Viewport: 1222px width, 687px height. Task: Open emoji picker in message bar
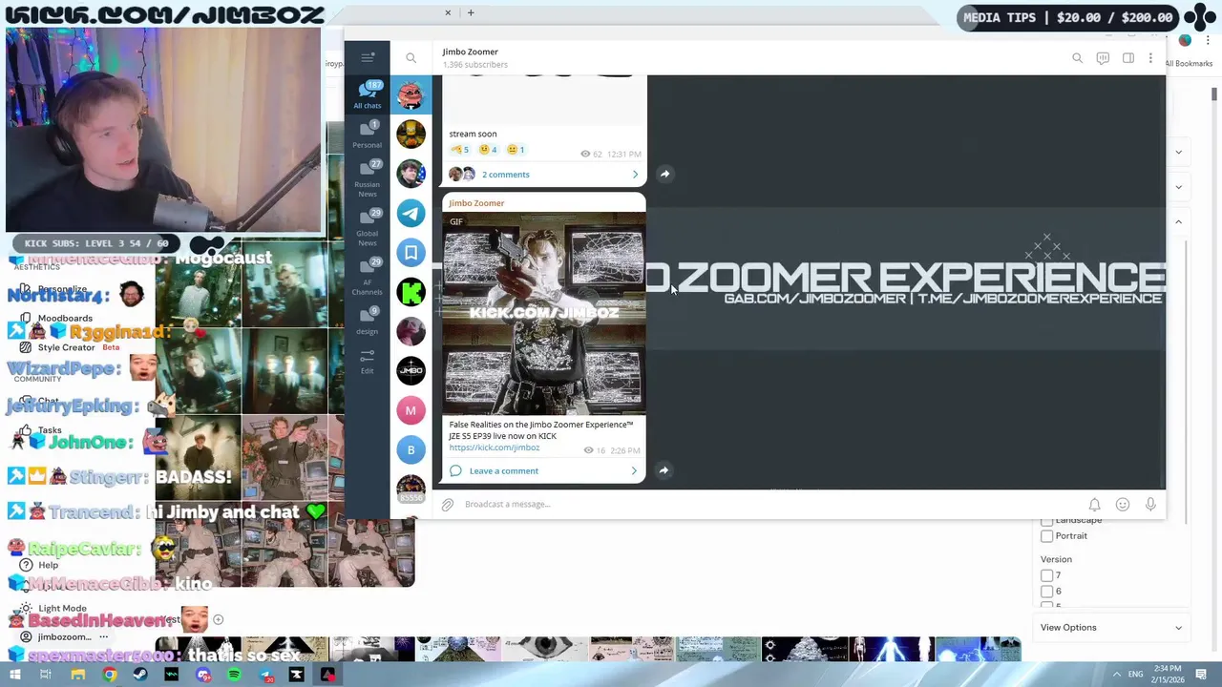pyautogui.click(x=1123, y=504)
